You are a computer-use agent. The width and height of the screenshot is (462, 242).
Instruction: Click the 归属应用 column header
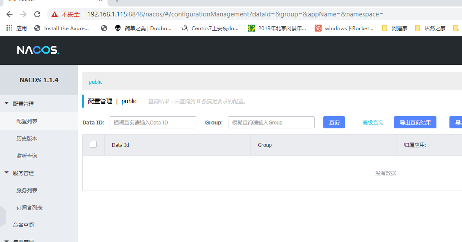pos(415,145)
